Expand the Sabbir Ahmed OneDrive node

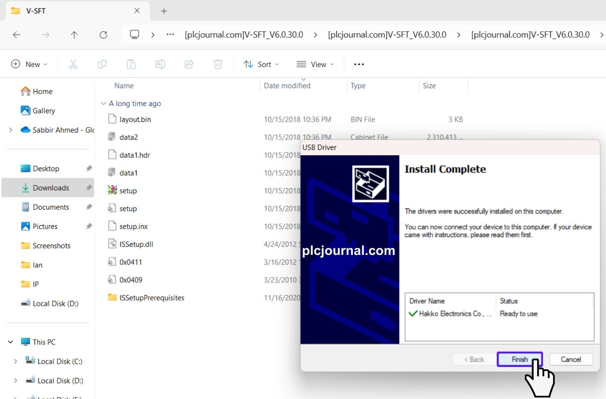10,130
